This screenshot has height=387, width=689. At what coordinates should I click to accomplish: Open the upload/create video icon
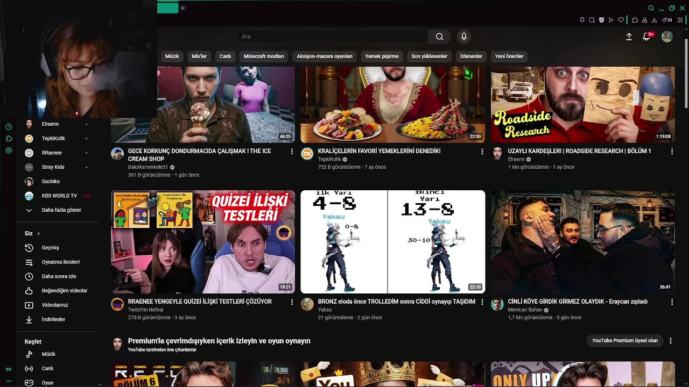tap(629, 37)
